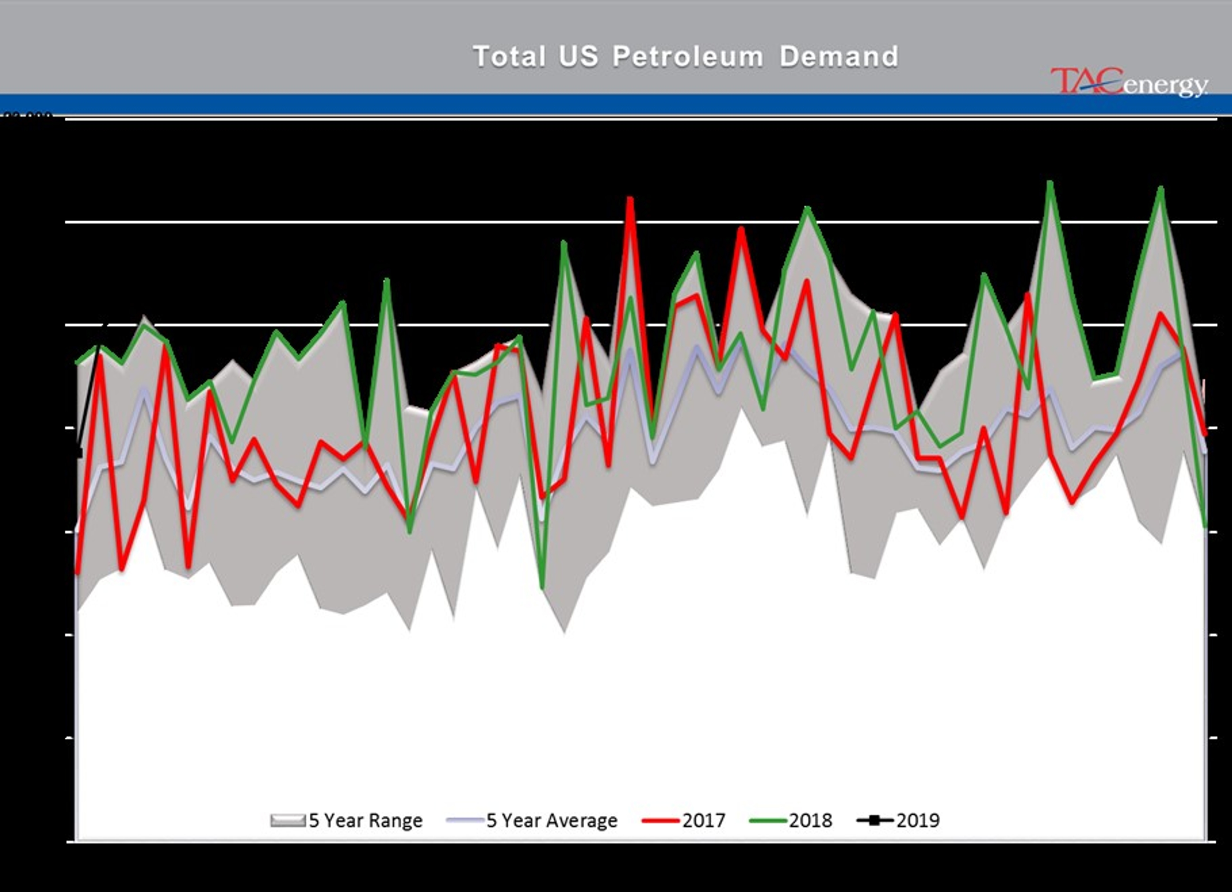The image size is (1232, 892).
Task: Click the 2019 legend label
Action: 918,820
